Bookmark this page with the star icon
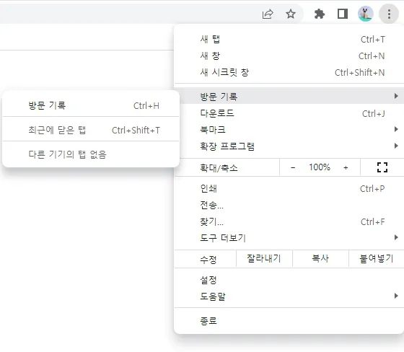The height and width of the screenshot is (352, 404). coord(291,14)
